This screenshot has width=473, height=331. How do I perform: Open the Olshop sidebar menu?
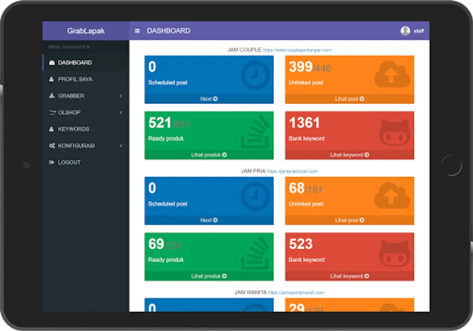pos(86,113)
